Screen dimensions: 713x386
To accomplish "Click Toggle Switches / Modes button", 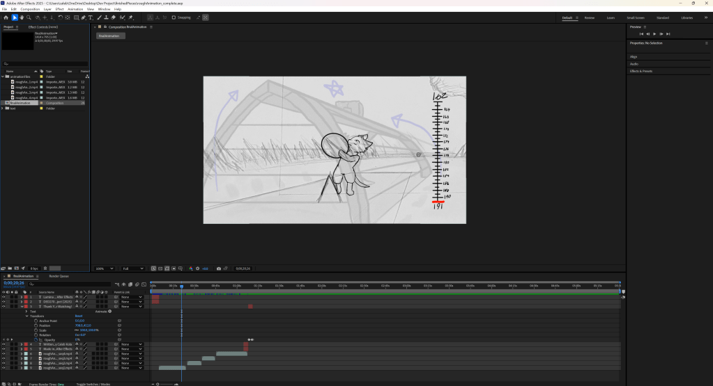I will 93,384.
